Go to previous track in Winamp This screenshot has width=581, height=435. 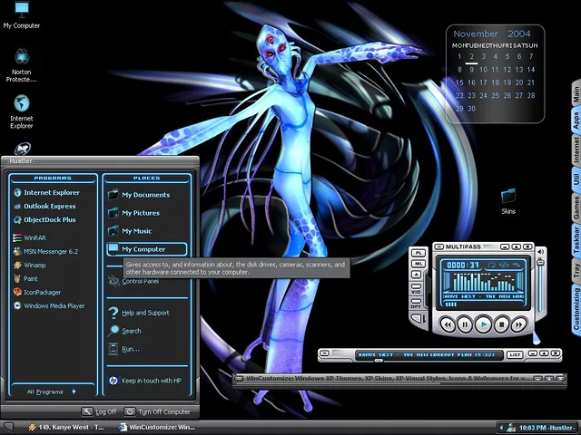click(446, 324)
